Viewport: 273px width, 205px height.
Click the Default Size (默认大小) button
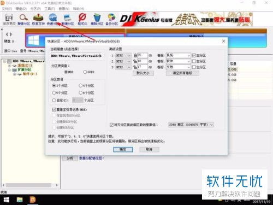coord(143,73)
